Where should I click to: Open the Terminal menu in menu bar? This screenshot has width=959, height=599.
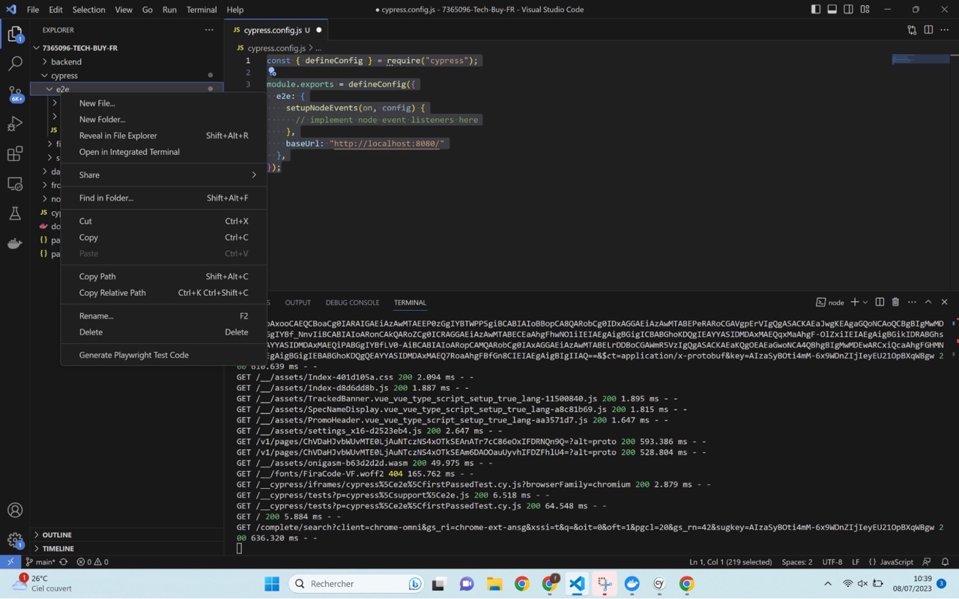202,10
